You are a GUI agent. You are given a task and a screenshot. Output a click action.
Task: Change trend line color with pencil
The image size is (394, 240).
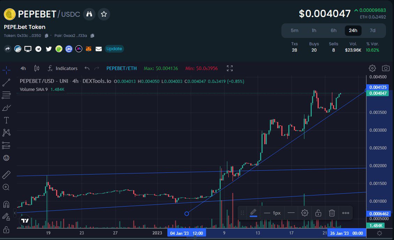[x=253, y=213]
